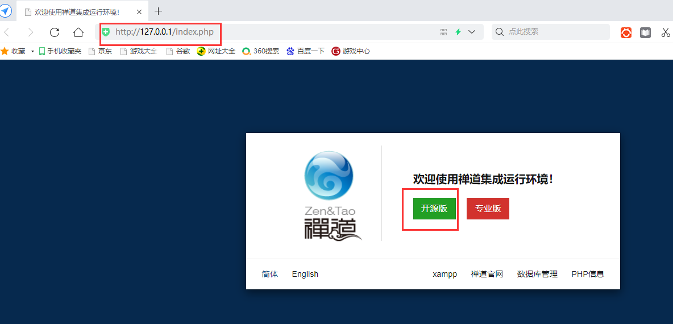673x324 pixels.
Task: Open the 游戏中心 bookmark
Action: [x=351, y=51]
